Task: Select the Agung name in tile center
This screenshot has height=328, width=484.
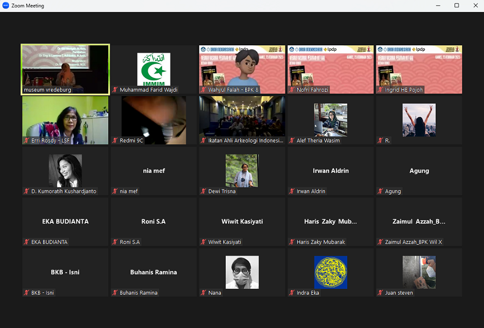Action: click(x=419, y=171)
